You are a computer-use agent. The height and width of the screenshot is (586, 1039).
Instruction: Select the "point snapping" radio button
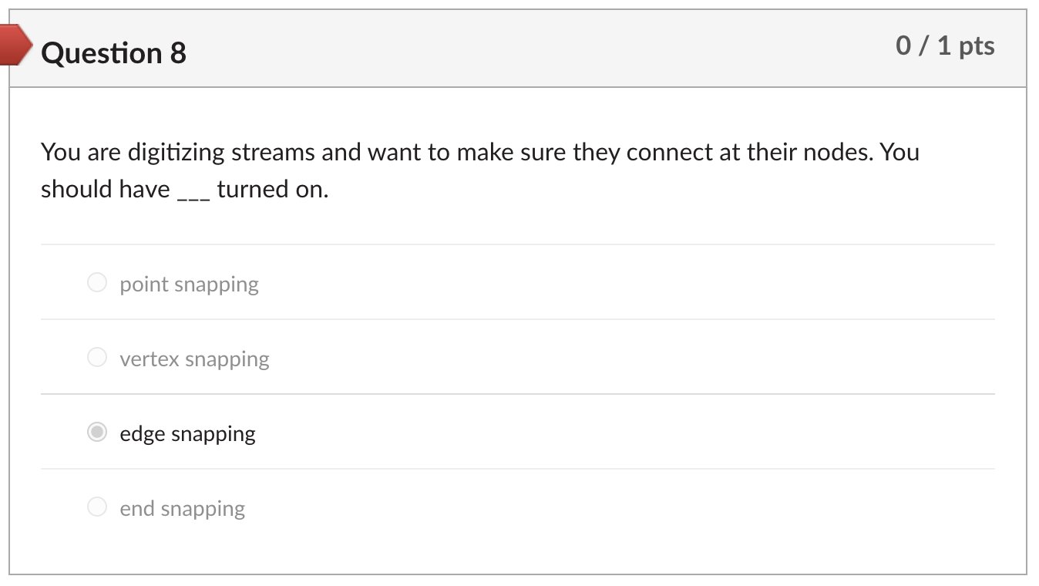pos(97,282)
